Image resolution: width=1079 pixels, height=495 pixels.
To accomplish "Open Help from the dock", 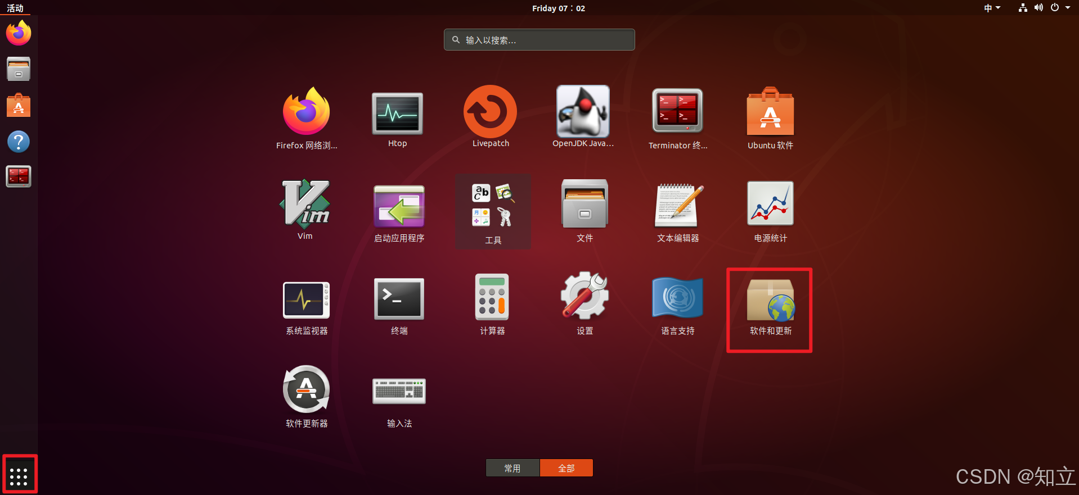I will (19, 142).
